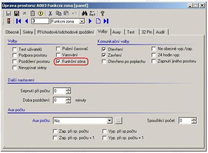Enable the Test uživatelů option
Screen dimensions: 208x153
(x=15, y=49)
